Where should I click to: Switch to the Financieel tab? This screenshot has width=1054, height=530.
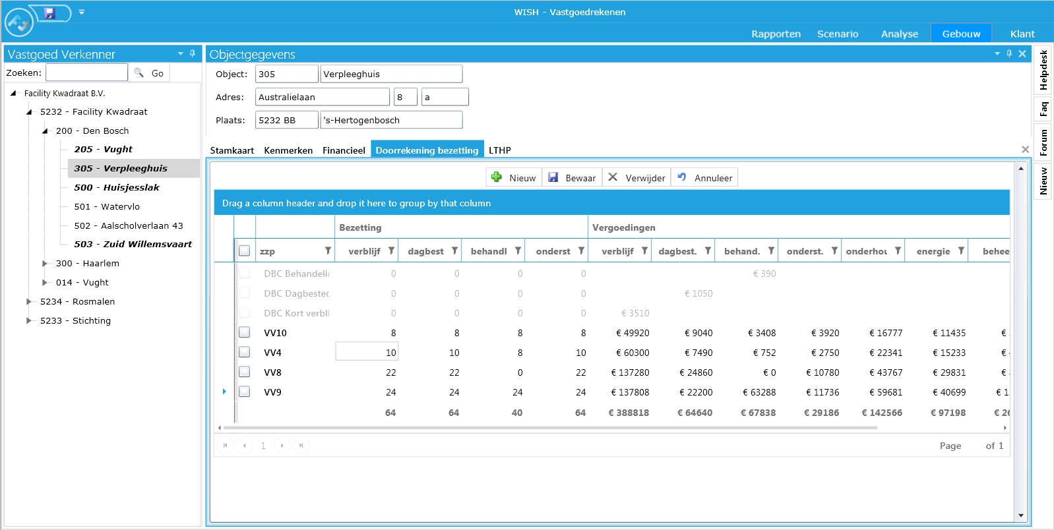click(344, 150)
